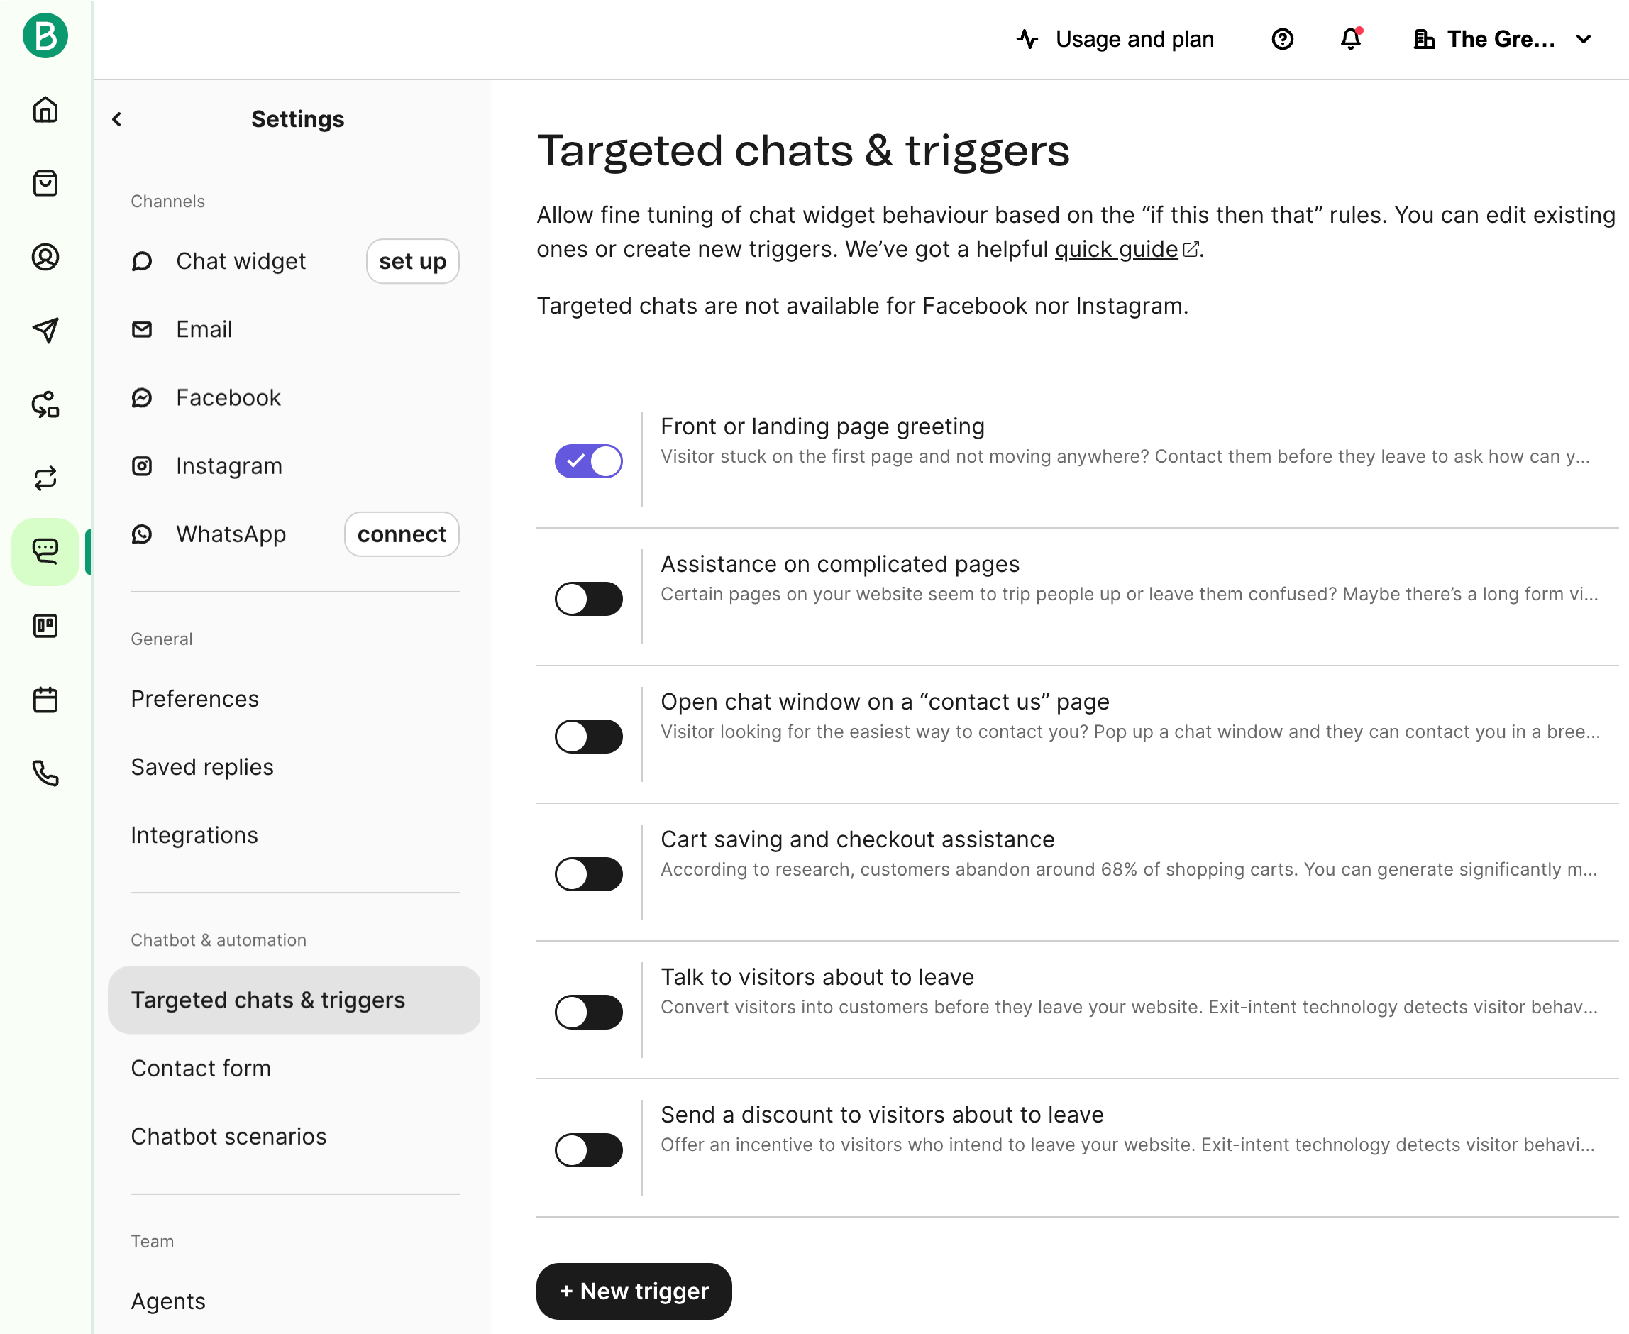Screen dimensions: 1629x1334
Task: Disable Front or landing page greeting toggle
Action: [x=589, y=461]
